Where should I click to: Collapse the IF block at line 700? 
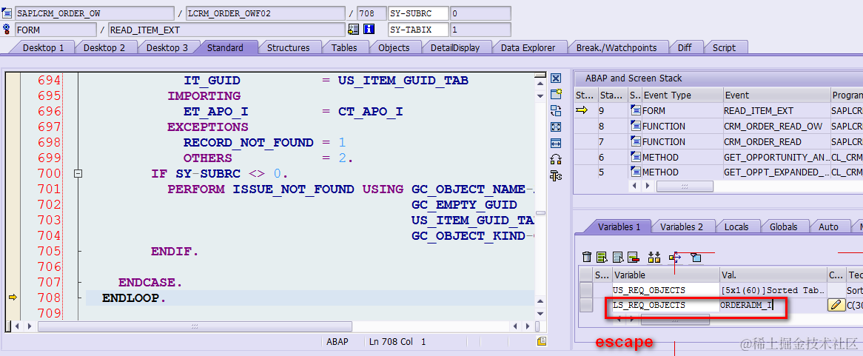pos(78,173)
